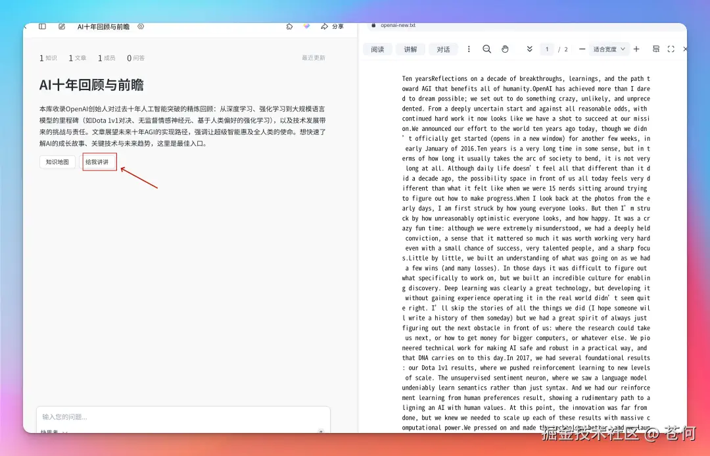Open the three-dot more options menu

(x=469, y=49)
